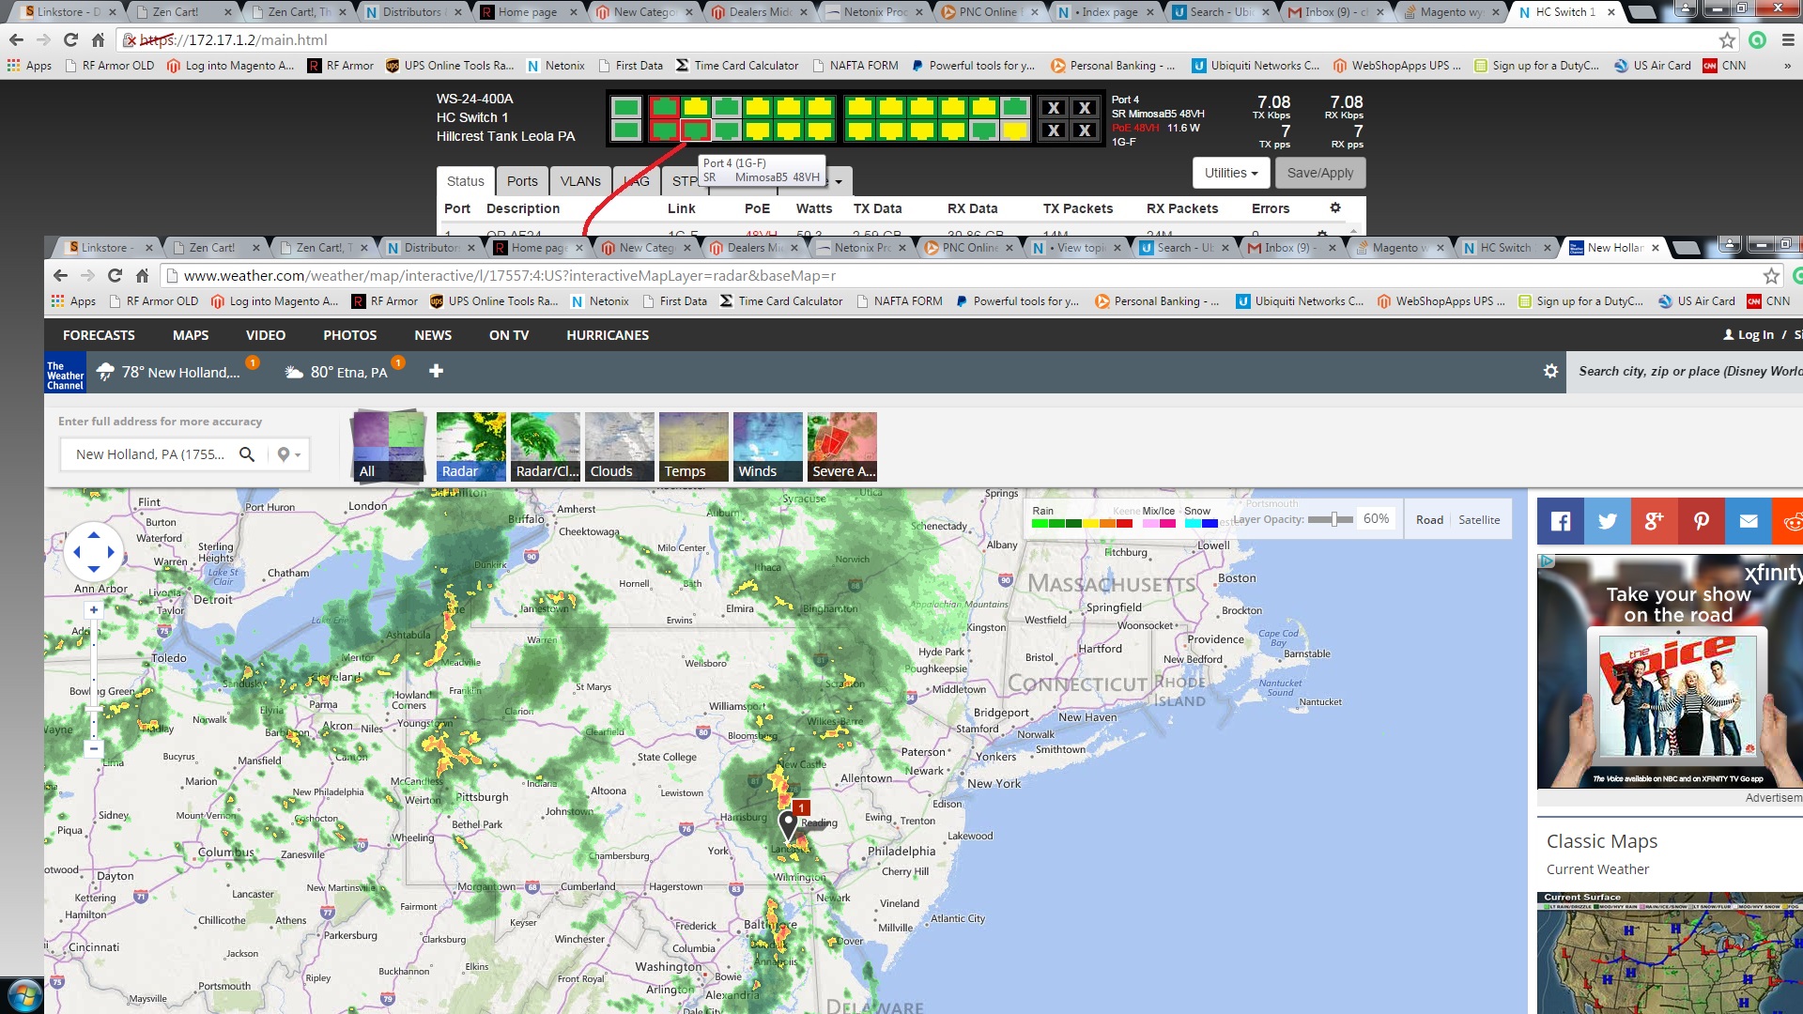Image resolution: width=1803 pixels, height=1014 pixels.
Task: Share map on Twitter
Action: coord(1608,521)
